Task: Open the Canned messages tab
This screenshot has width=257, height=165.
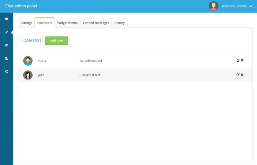Action: (x=96, y=23)
